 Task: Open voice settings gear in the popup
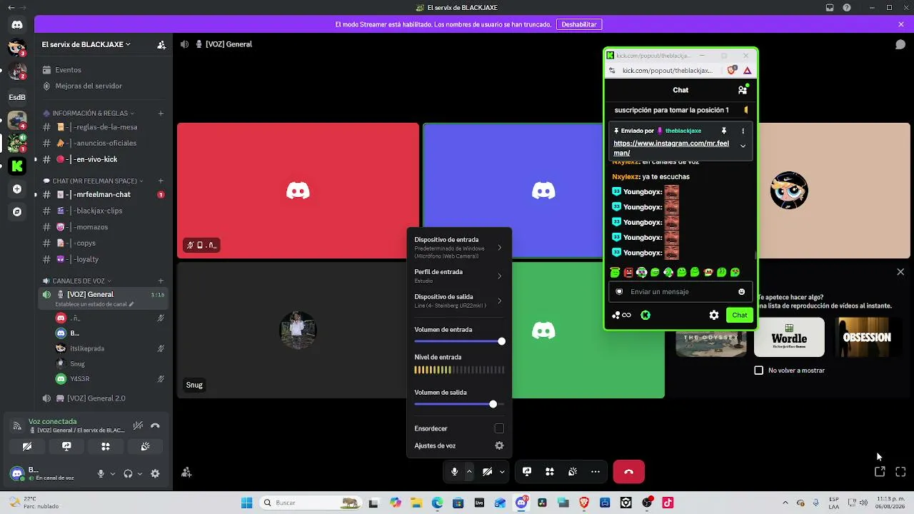[x=499, y=445]
